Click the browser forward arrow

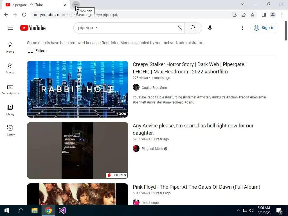[x=15, y=15]
